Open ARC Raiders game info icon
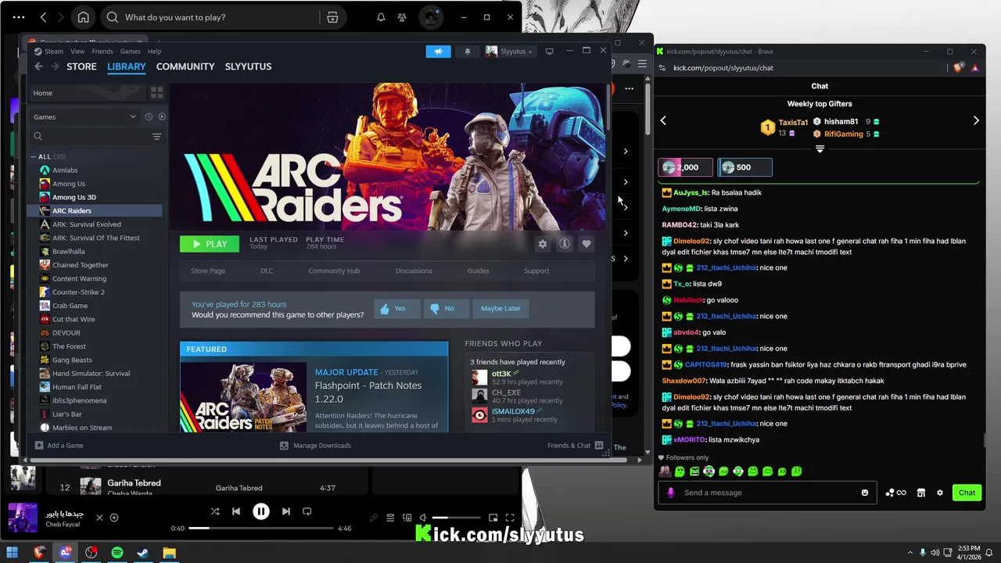1001x563 pixels. [565, 244]
